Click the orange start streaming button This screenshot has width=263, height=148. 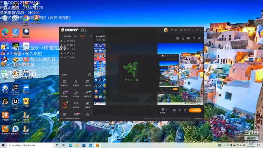(x=195, y=110)
